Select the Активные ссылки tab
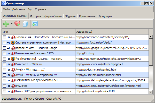This screenshot has height=103, width=155. (15, 16)
